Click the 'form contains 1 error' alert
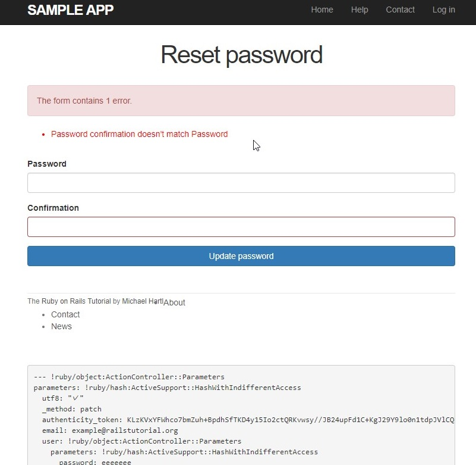 pyautogui.click(x=241, y=101)
